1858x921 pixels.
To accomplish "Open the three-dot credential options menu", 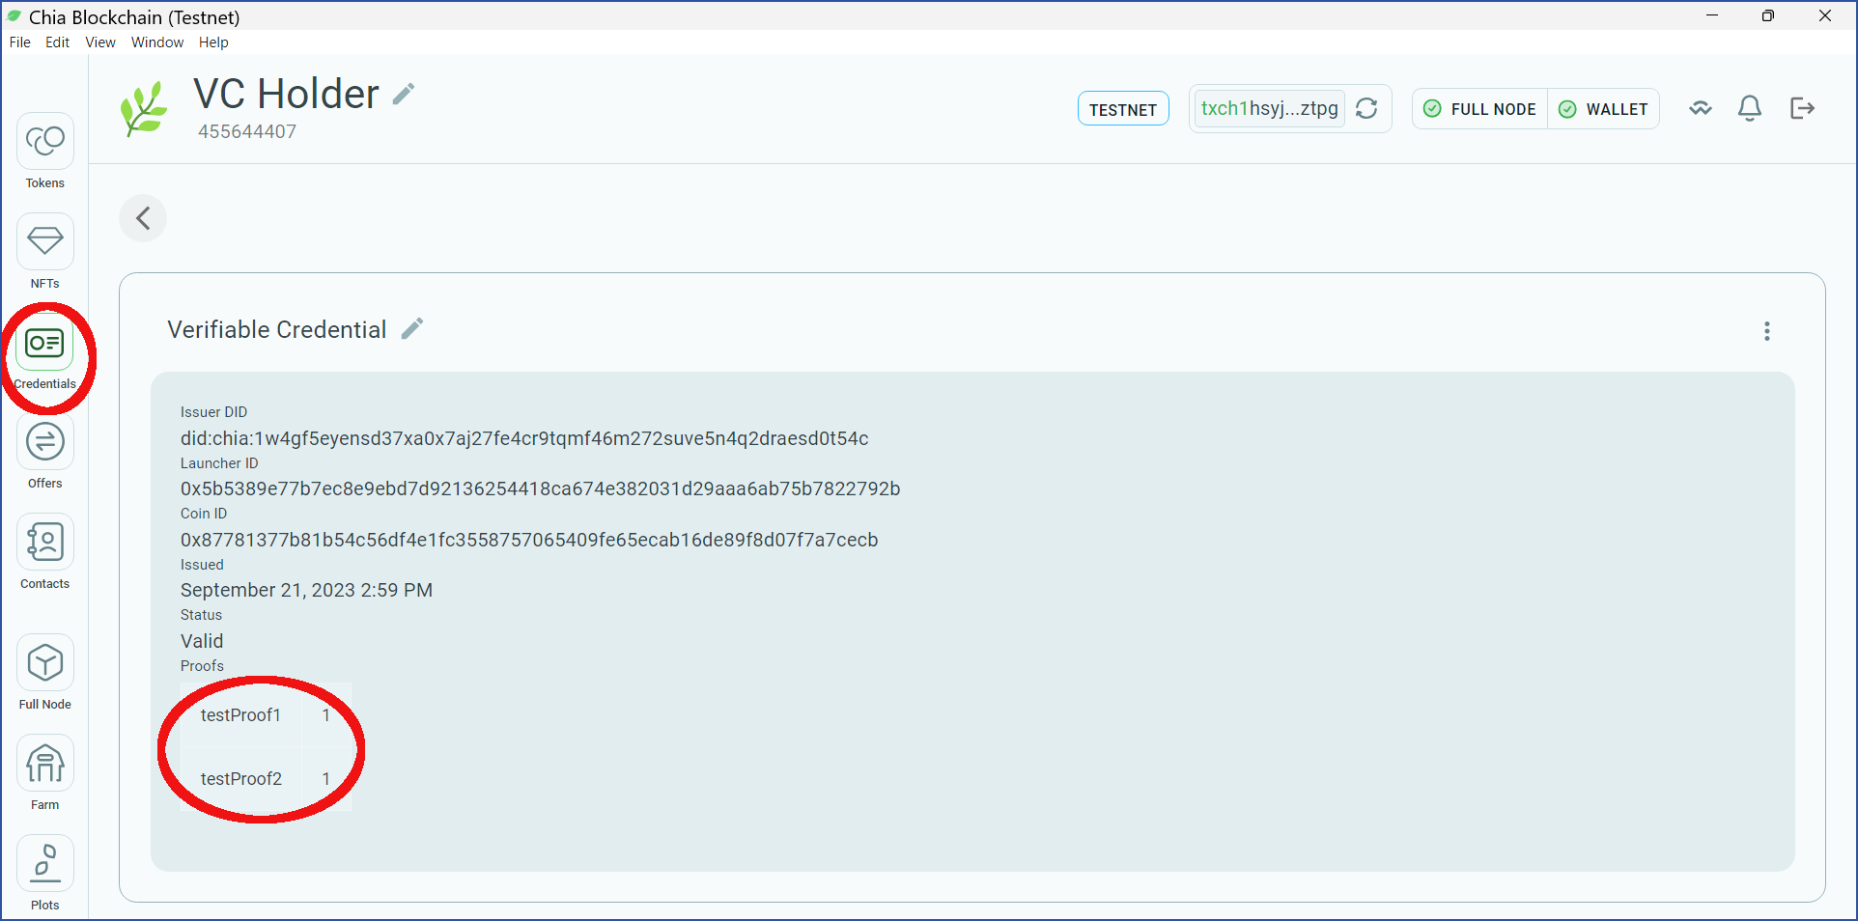I will click(1766, 331).
